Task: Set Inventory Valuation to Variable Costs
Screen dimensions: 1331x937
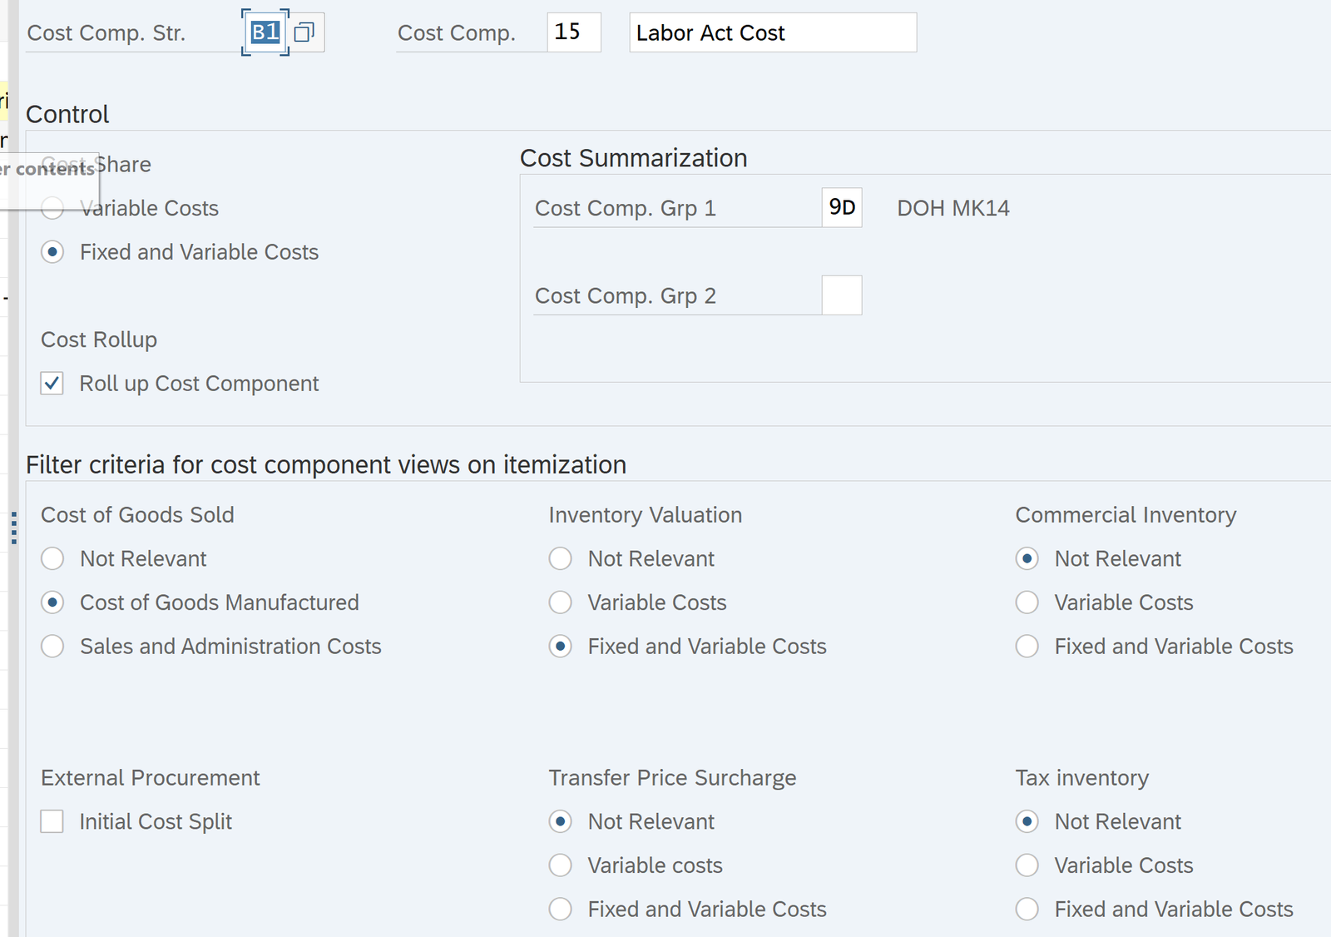Action: pos(561,602)
